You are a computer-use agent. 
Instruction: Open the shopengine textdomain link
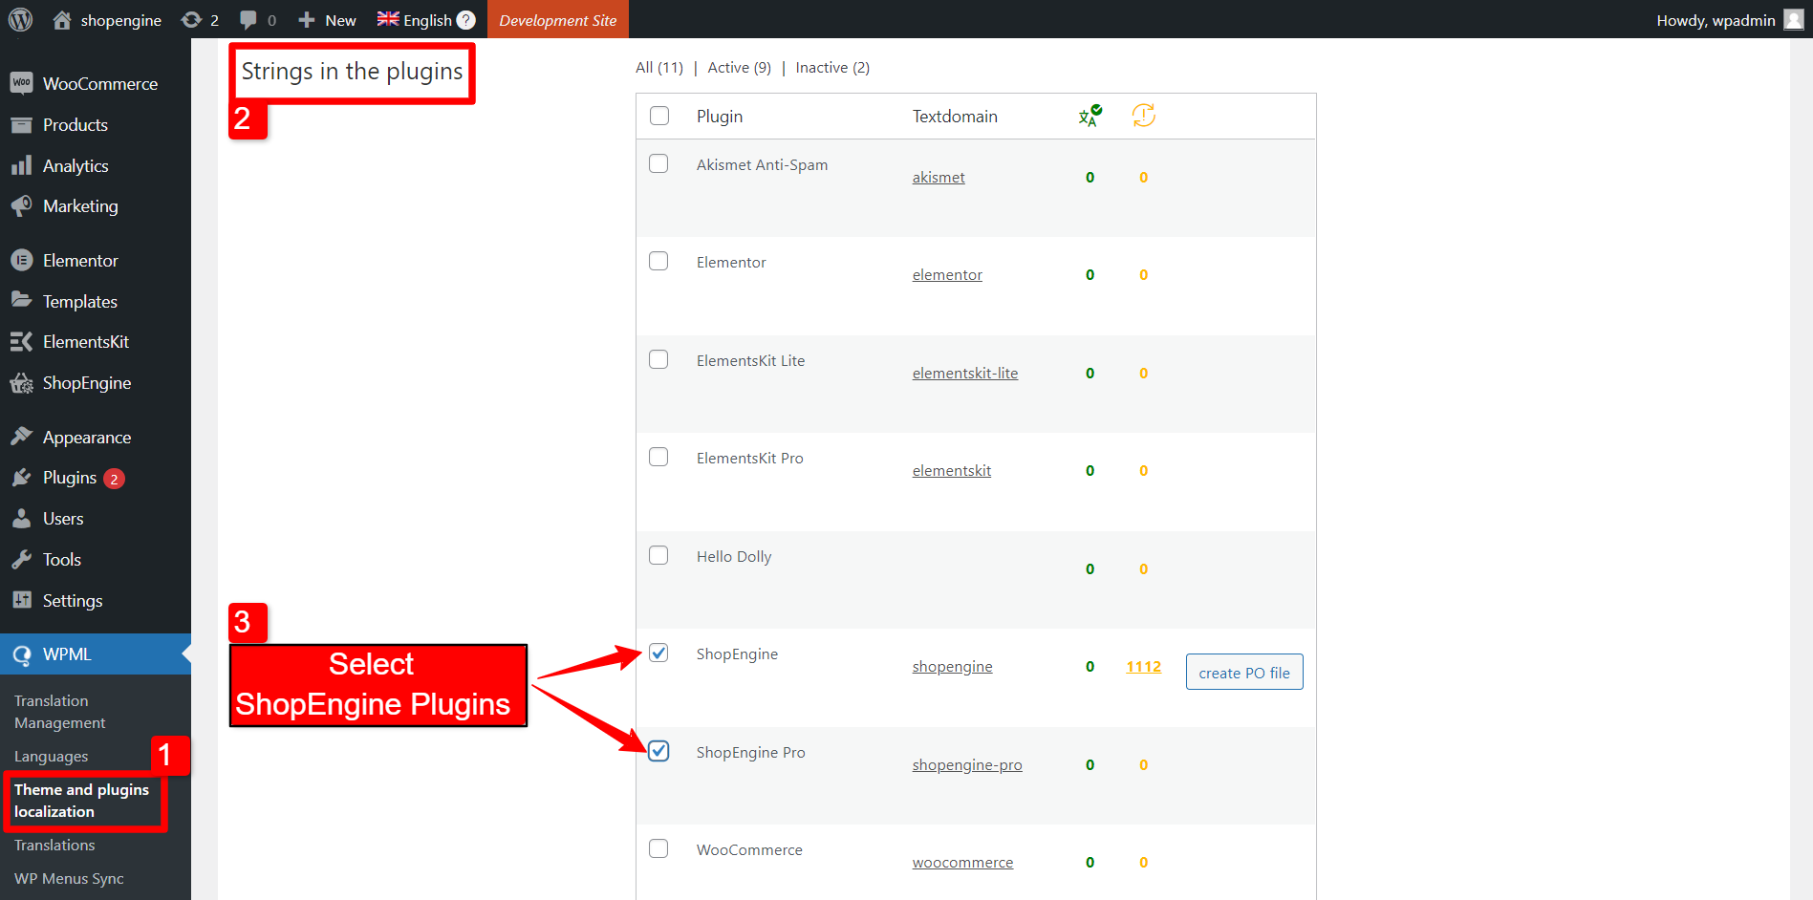coord(952,666)
